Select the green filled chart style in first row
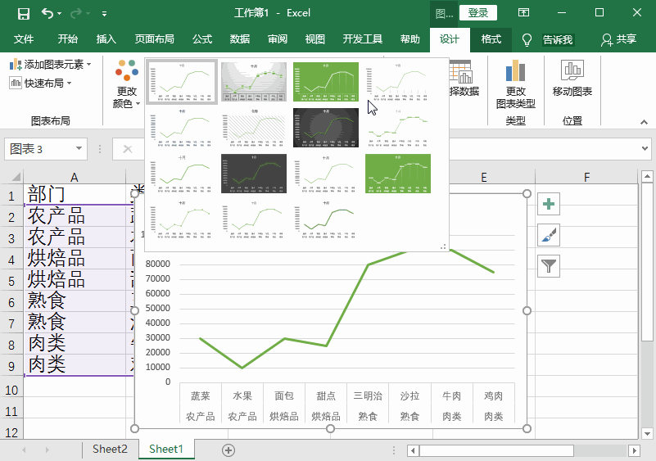Viewport: 656px width, 461px height. [x=326, y=82]
